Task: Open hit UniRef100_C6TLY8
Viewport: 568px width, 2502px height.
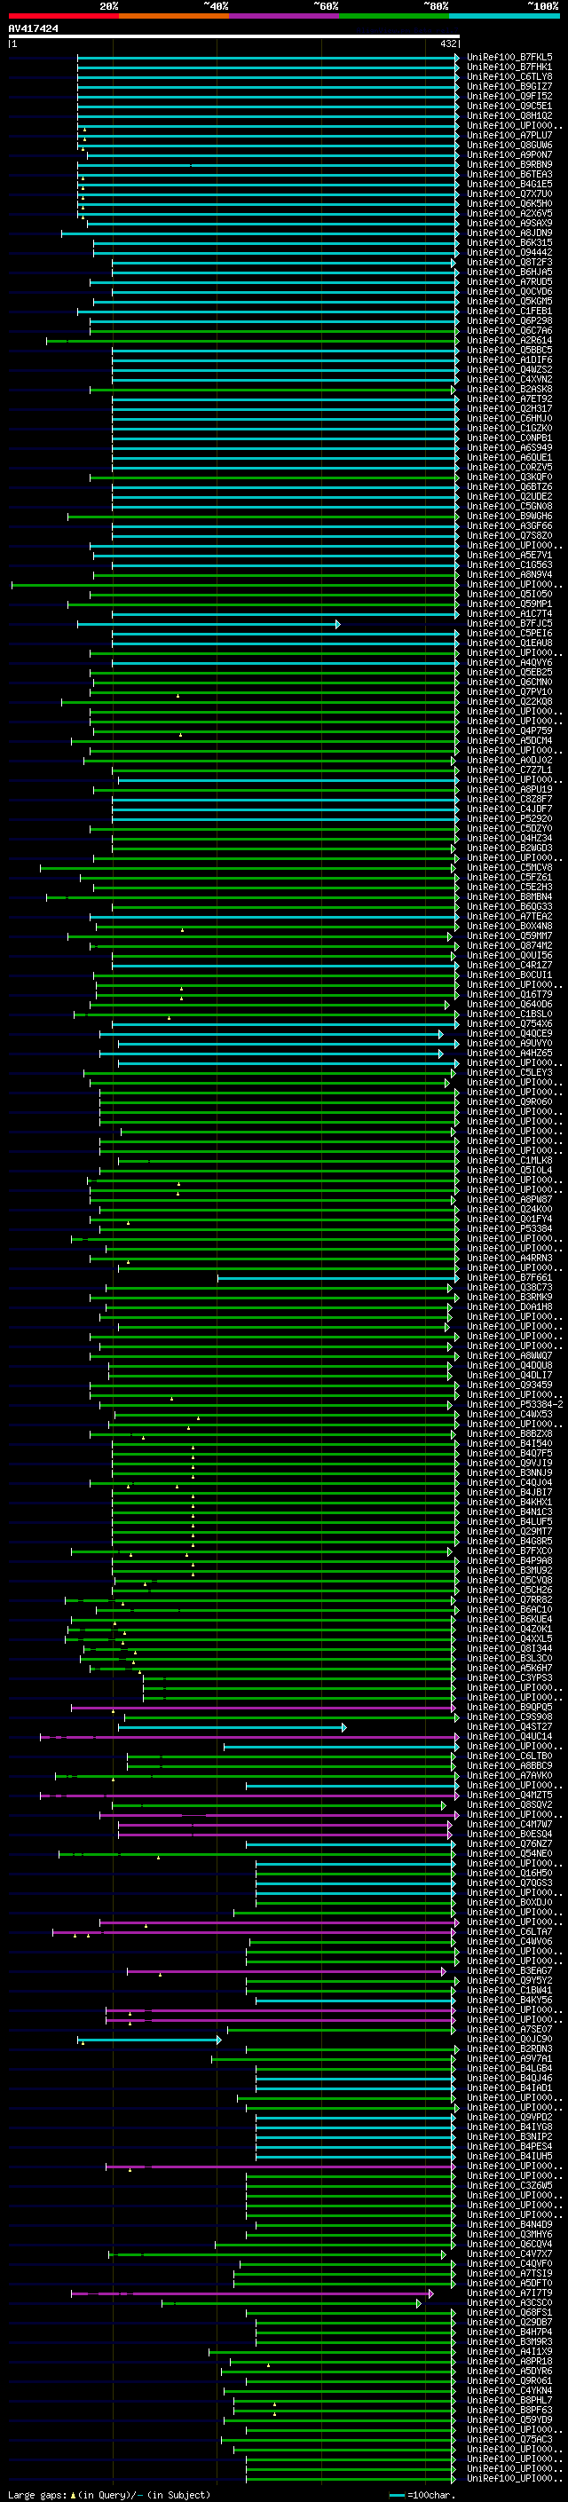Action: (509, 76)
